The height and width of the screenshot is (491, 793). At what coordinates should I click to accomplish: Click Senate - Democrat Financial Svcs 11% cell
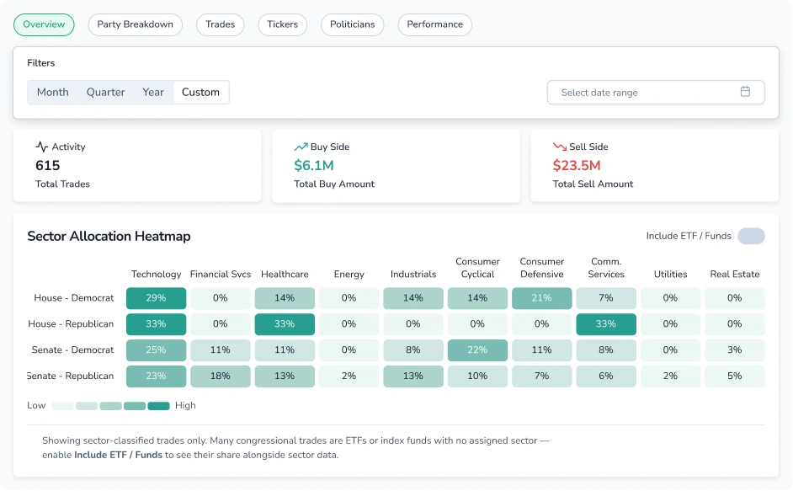[220, 350]
